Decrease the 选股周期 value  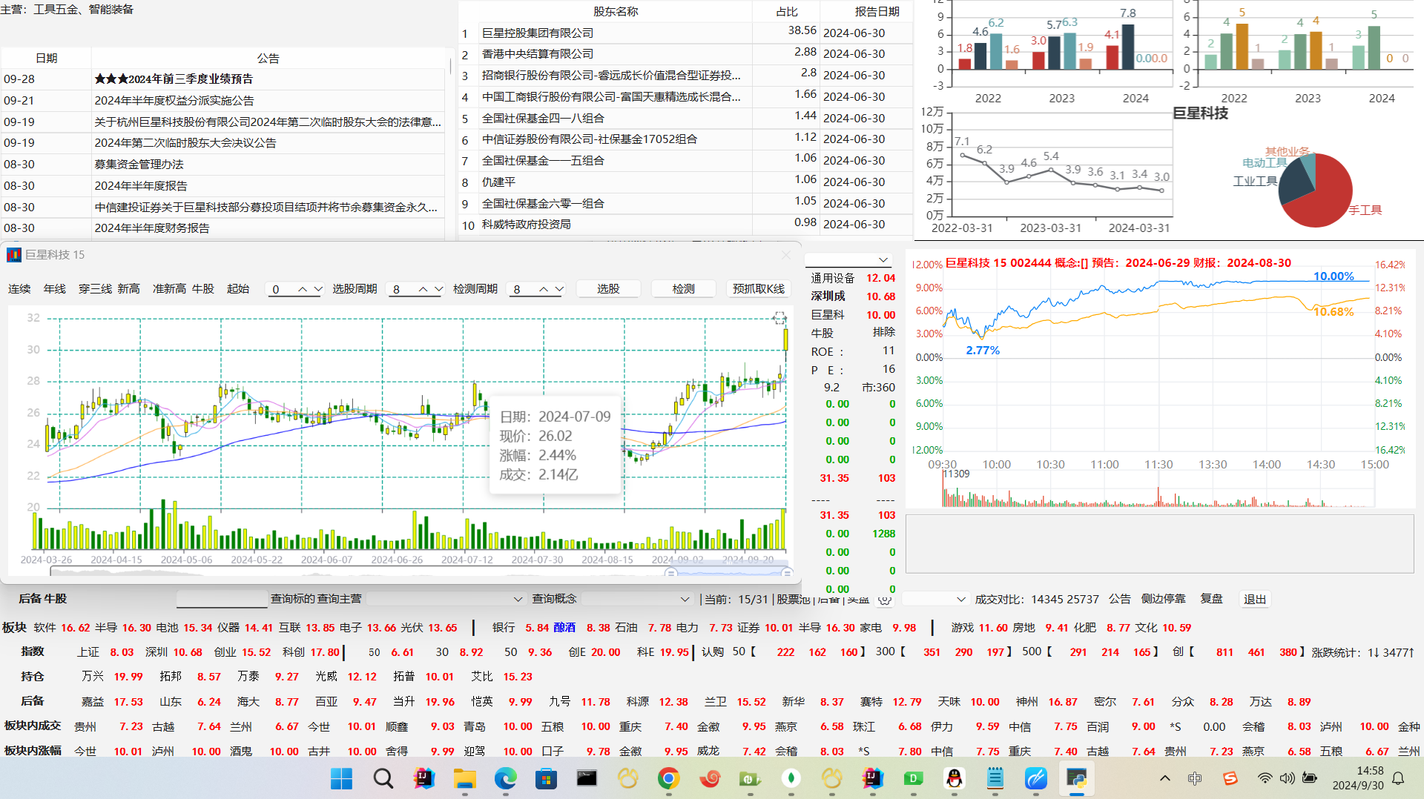(x=438, y=289)
